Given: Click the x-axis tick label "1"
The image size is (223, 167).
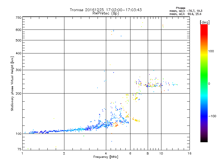Looking at the screenshot, I should click(22, 153).
